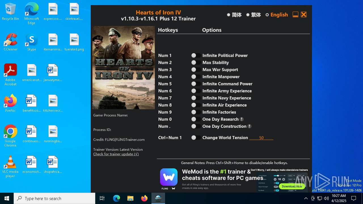Select itemanima image file on desktop

[x=53, y=42]
